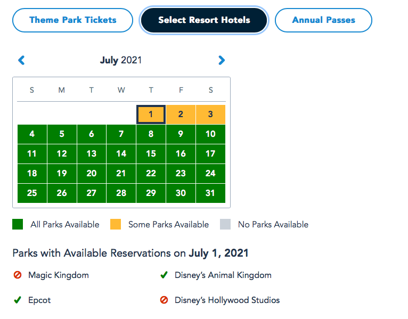Choose Saturday July 3 date
Screen dimensions: 408x319
click(210, 114)
